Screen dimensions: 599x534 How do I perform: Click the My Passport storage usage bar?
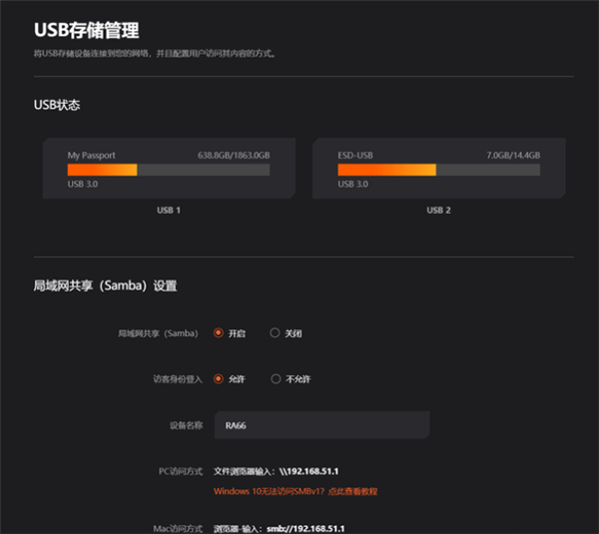point(168,171)
